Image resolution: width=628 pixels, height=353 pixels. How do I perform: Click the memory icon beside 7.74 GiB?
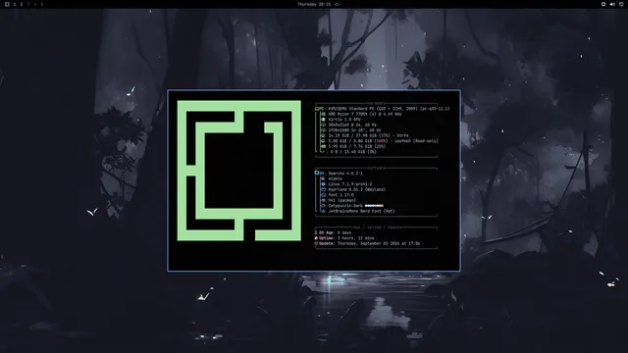323,146
